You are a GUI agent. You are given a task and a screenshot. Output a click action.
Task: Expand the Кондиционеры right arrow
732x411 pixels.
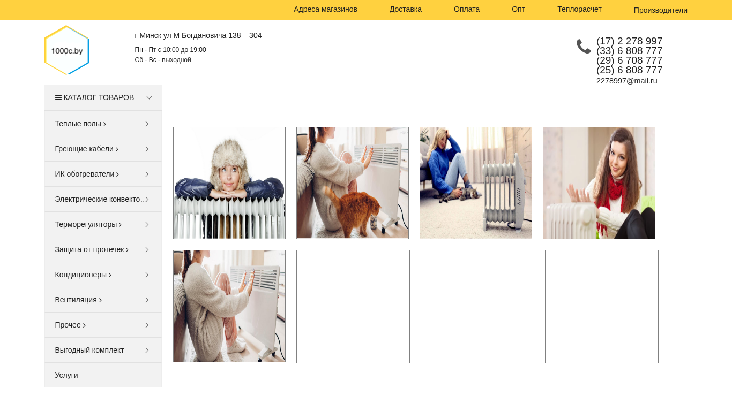coord(147,275)
